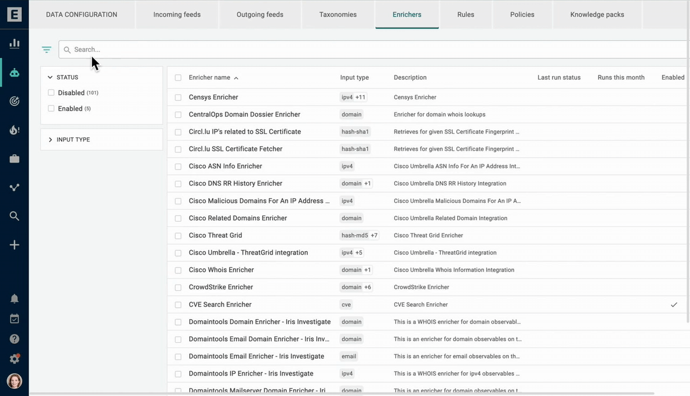Sort by Description column header
This screenshot has width=690, height=396.
tap(410, 77)
